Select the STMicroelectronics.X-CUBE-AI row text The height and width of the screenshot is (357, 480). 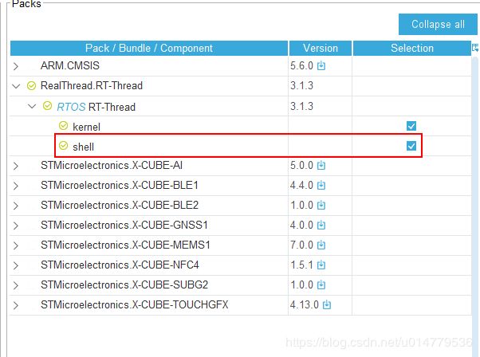[112, 166]
